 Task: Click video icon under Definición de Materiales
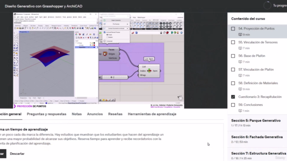(x=240, y=89)
